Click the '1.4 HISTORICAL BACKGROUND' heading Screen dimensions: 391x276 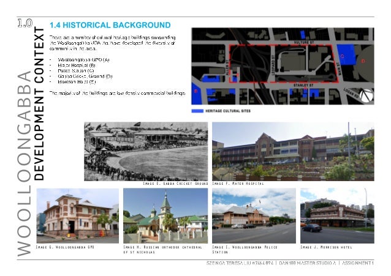tap(110, 25)
